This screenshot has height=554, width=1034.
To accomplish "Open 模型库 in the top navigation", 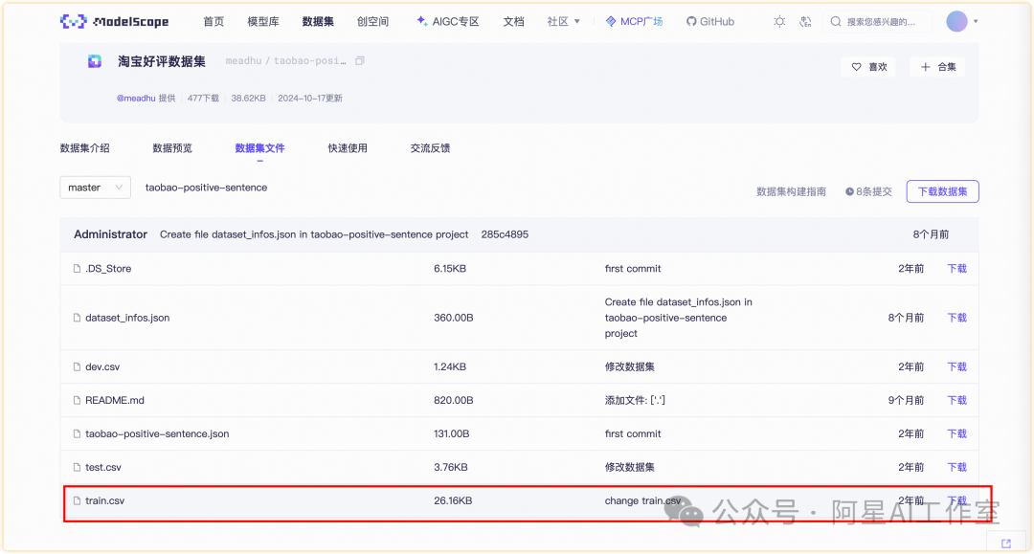I will click(263, 22).
